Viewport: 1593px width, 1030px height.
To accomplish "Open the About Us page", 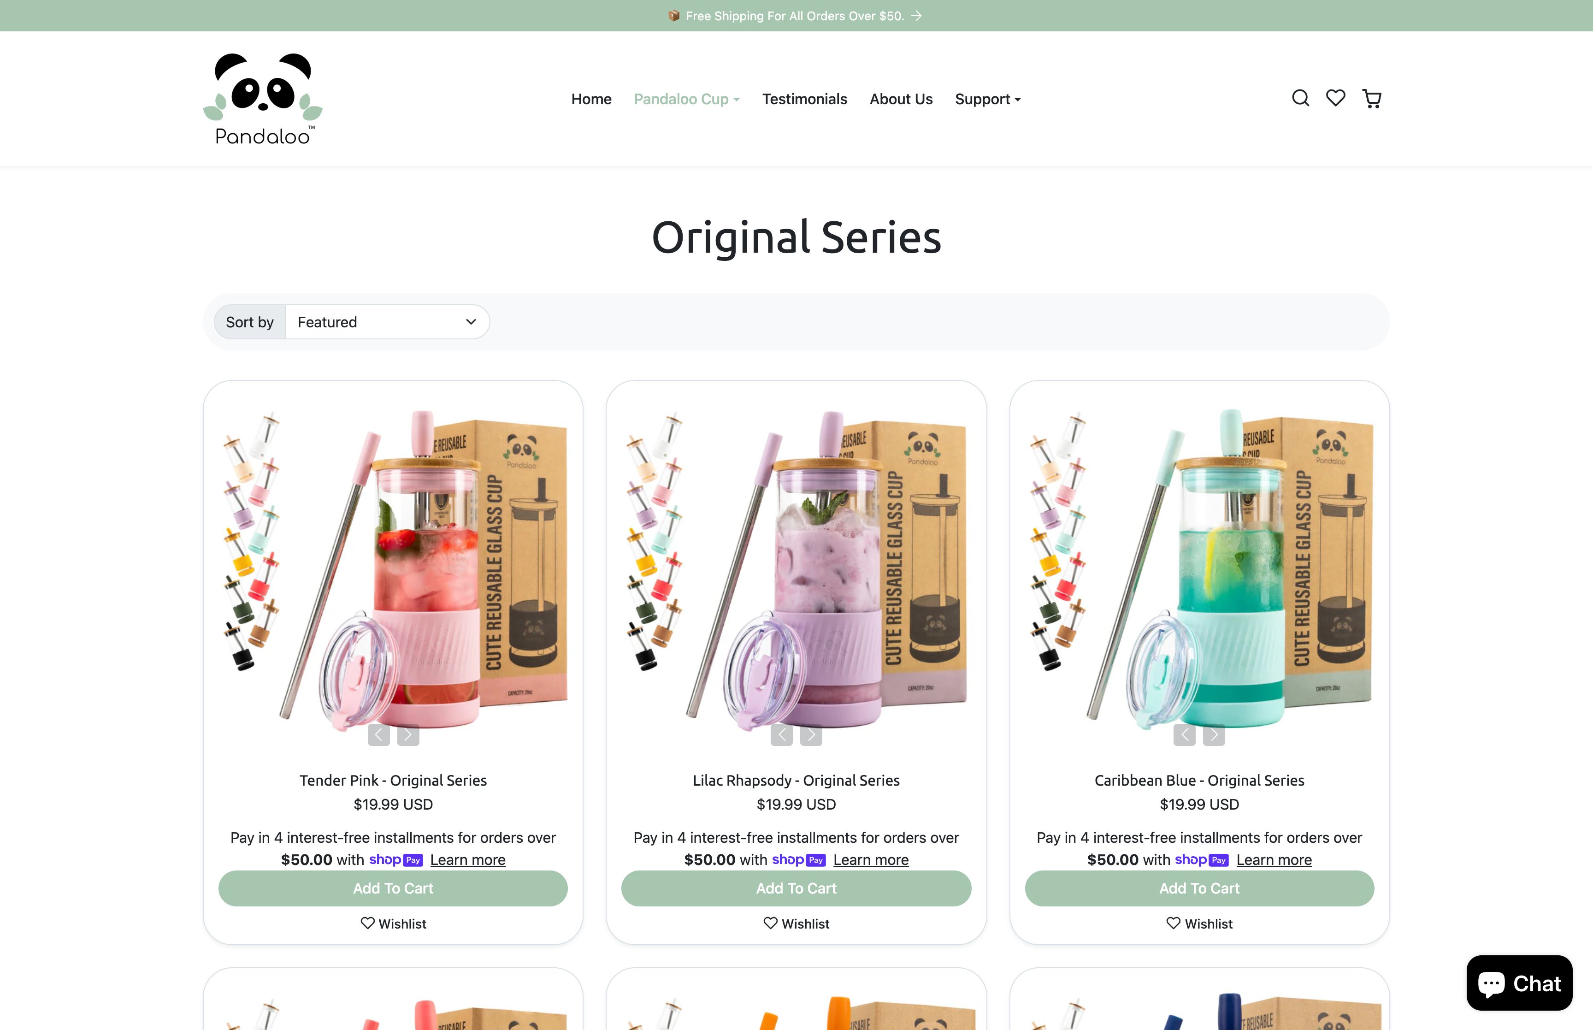I will 901,99.
